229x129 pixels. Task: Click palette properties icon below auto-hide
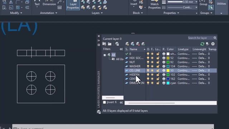[x=99, y=45]
